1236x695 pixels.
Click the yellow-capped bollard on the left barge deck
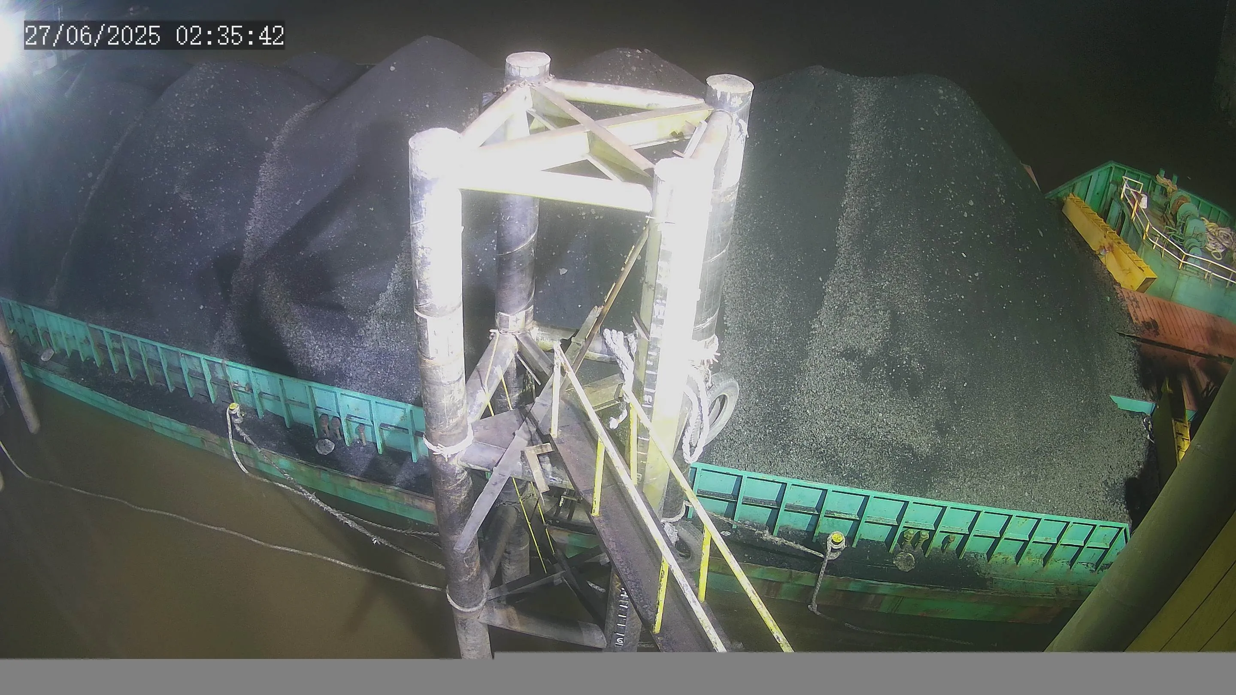233,409
